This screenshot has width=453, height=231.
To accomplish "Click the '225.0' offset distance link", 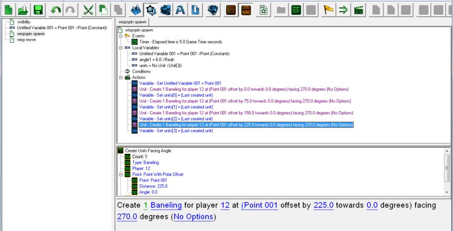I will click(323, 205).
